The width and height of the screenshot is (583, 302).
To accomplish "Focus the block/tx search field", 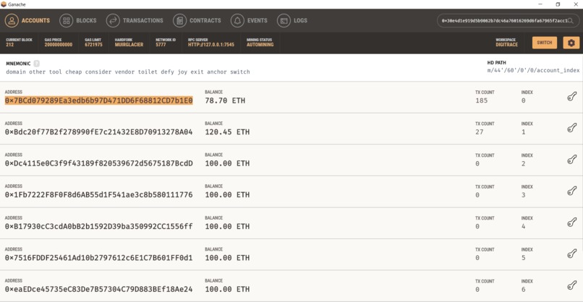I will (x=508, y=21).
